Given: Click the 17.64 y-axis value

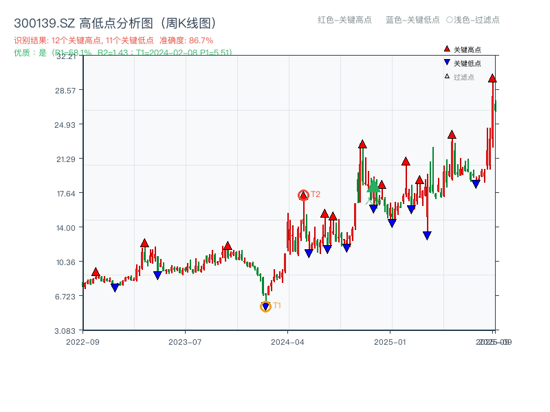Looking at the screenshot, I should pos(66,194).
